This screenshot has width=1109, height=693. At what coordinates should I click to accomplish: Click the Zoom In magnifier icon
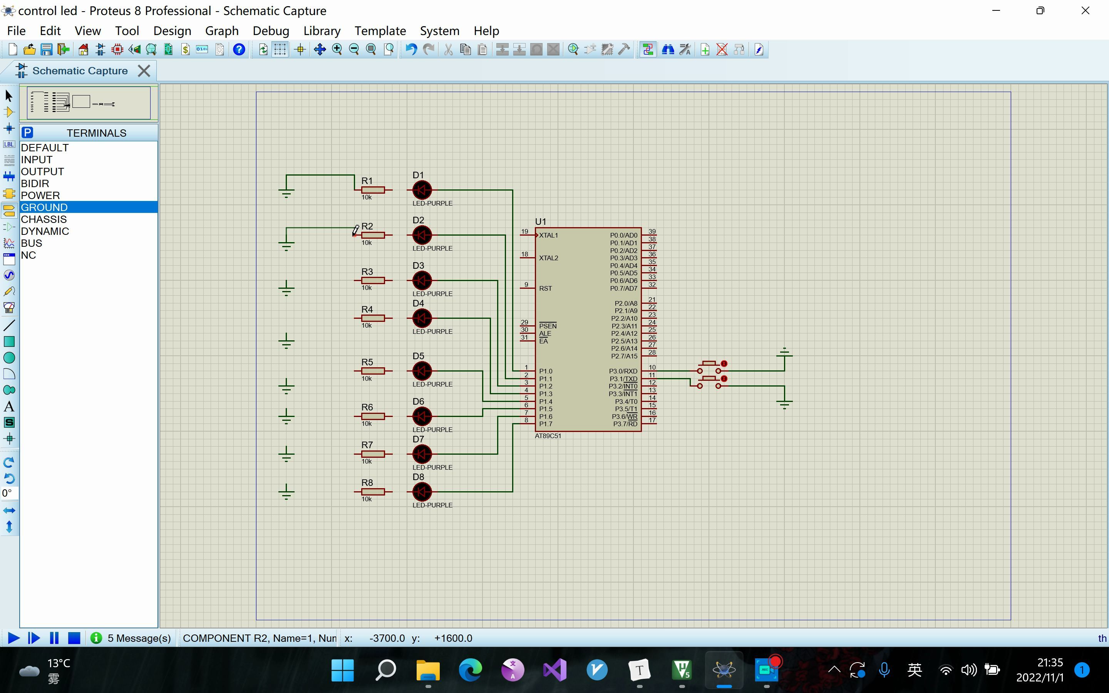tap(337, 50)
